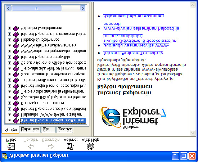Click the Piilota (hide) toolbar button
Image resolution: width=198 pixels, height=162 pixels.
pyautogui.click(x=11, y=144)
